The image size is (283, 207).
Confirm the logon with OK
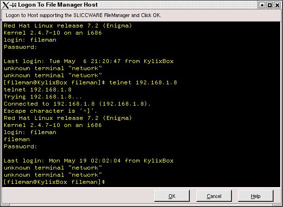172,196
